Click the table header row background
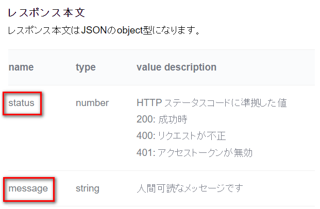 (161, 67)
